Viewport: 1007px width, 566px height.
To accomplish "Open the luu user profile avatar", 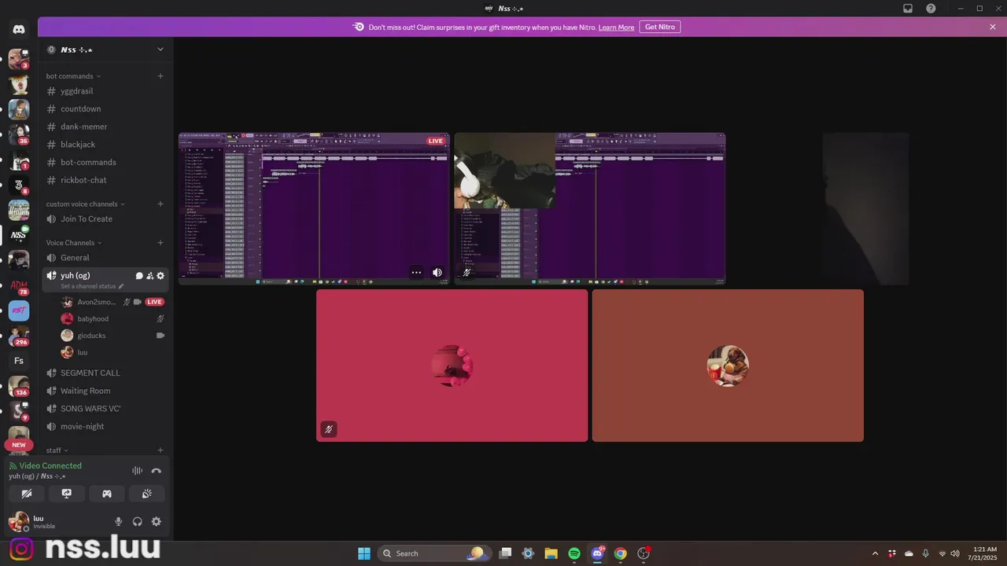I will [18, 521].
